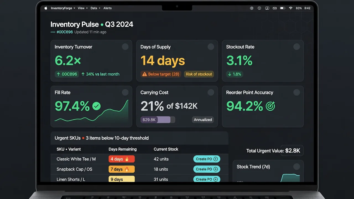
Task: Click the red dot next to Urgent SKUs
Action: pos(83,138)
